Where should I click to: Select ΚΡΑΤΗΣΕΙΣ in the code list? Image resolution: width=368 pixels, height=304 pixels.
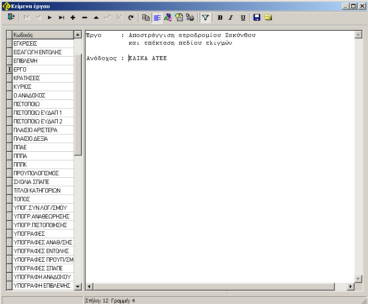pyautogui.click(x=43, y=78)
